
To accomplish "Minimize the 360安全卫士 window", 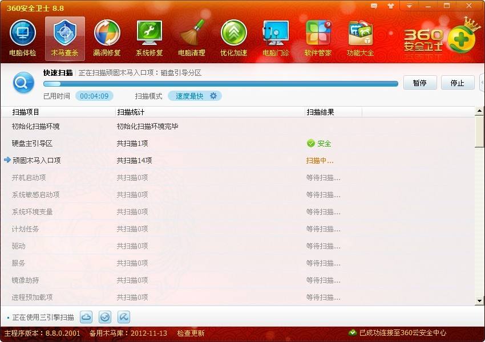I will (428, 6).
